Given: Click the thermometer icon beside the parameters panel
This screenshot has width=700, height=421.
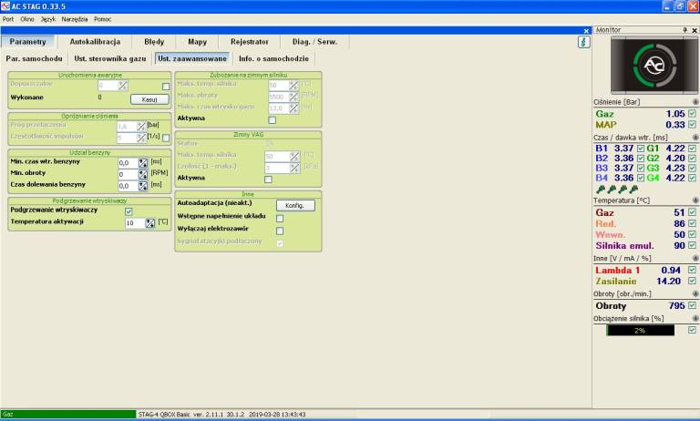Looking at the screenshot, I should point(584,43).
